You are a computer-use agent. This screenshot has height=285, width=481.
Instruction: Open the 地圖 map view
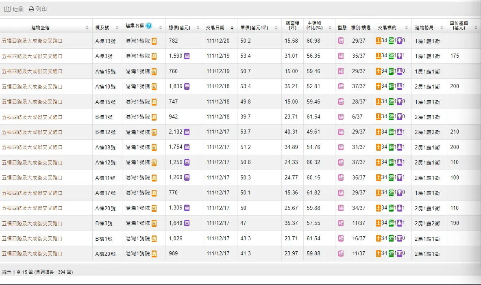[14, 9]
